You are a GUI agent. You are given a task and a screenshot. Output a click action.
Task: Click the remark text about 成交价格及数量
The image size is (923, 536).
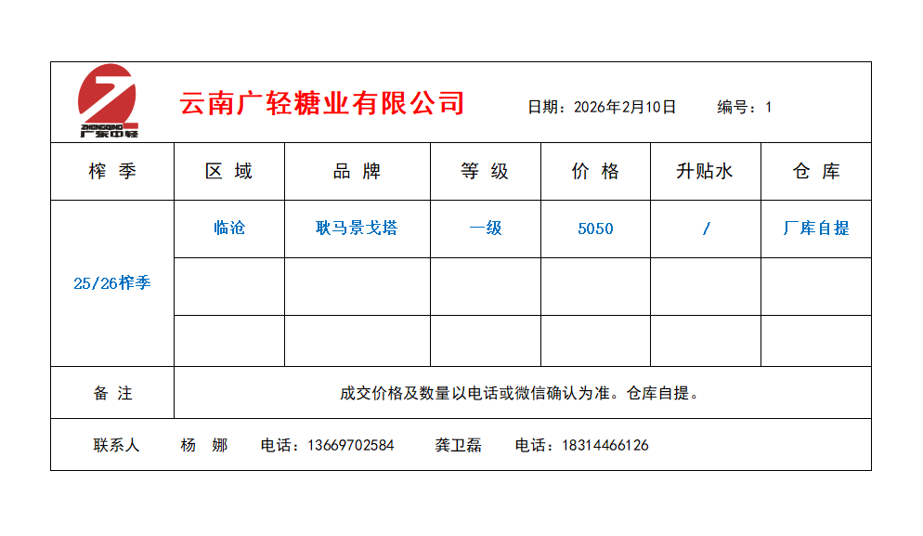(x=519, y=393)
